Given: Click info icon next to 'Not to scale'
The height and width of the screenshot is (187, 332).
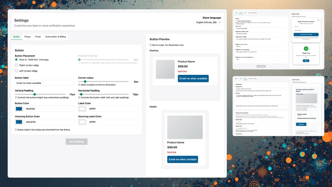Looking at the screenshot, I should (x=151, y=45).
